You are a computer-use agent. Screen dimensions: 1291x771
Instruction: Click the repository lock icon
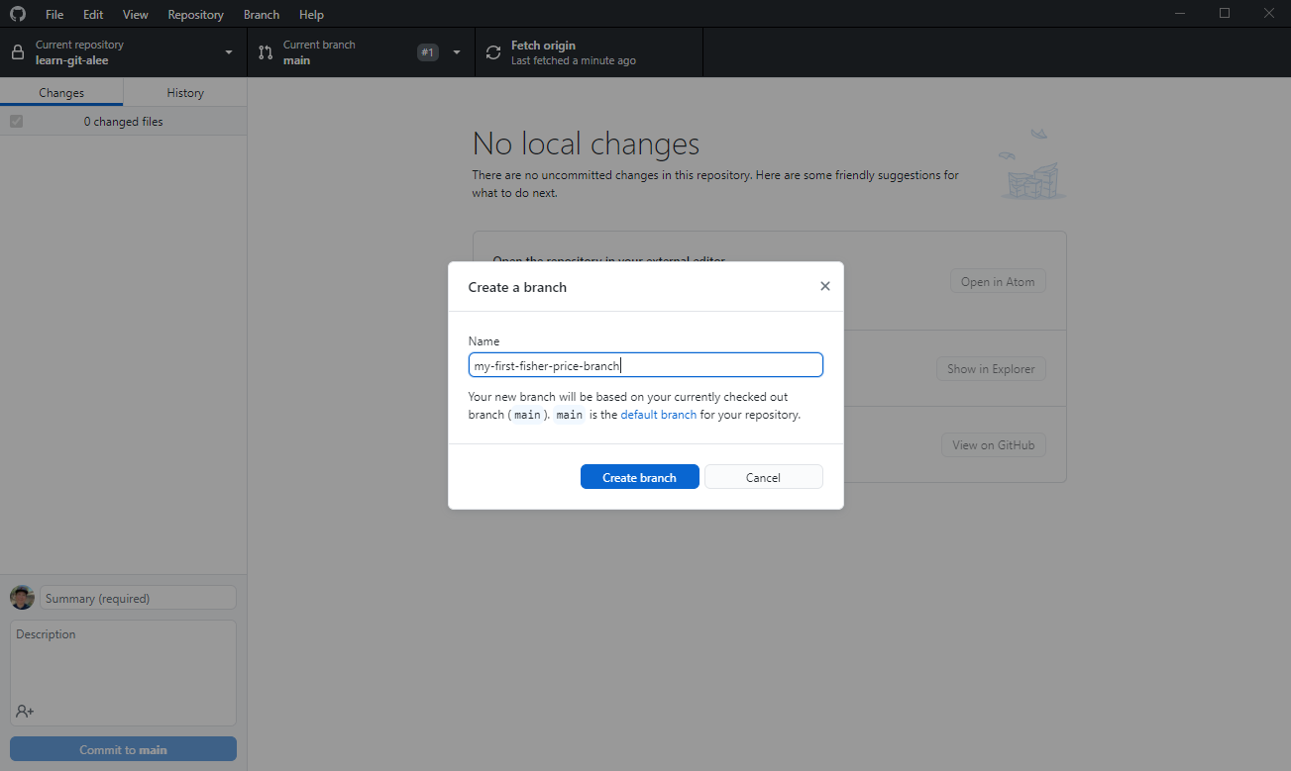pos(18,52)
